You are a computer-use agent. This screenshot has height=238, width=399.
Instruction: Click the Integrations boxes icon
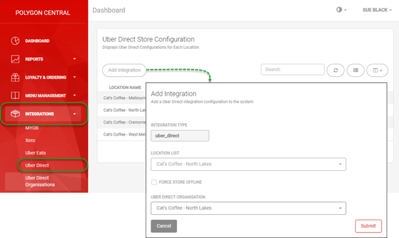[15, 114]
